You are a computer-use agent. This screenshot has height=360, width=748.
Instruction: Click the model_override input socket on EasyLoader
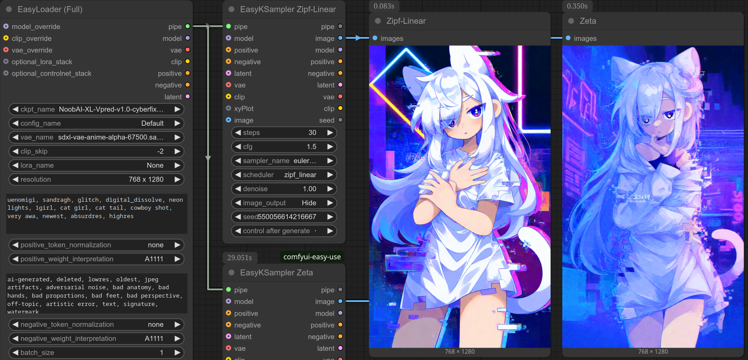[x=6, y=26]
